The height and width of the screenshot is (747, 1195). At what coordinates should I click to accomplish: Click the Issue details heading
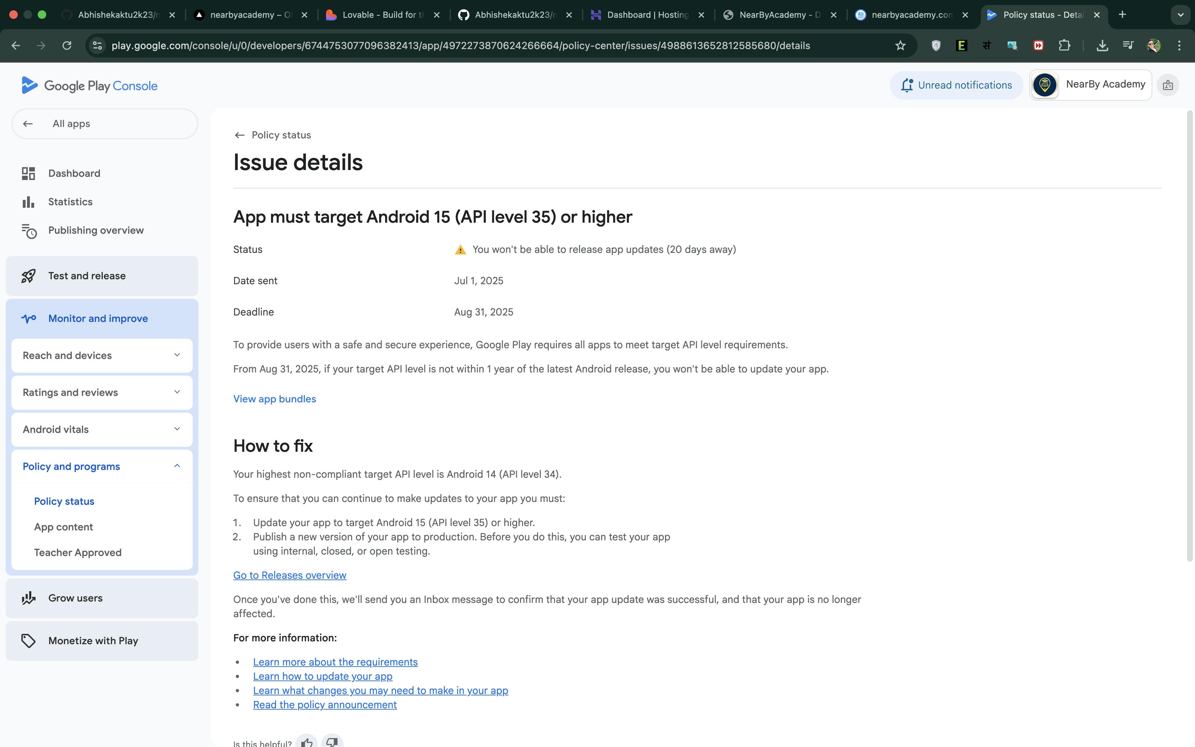point(298,163)
